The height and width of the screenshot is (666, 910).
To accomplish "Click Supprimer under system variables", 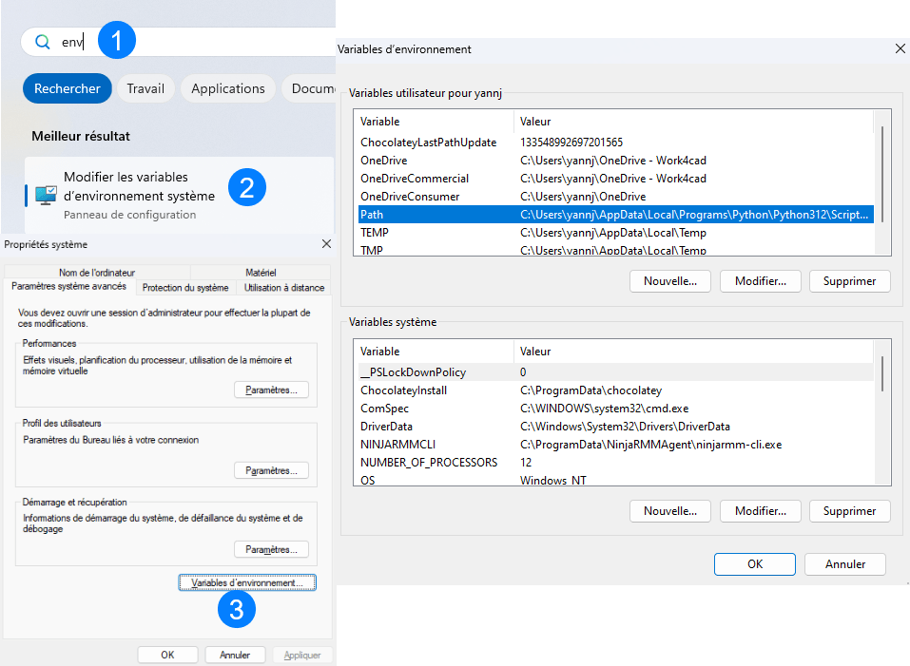I will (849, 511).
